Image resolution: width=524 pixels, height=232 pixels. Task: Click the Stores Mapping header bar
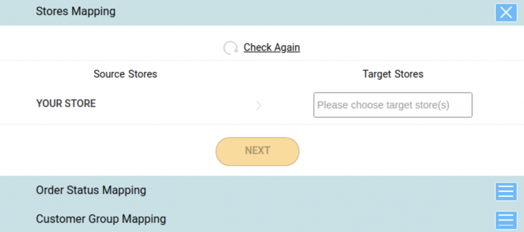pyautogui.click(x=262, y=13)
